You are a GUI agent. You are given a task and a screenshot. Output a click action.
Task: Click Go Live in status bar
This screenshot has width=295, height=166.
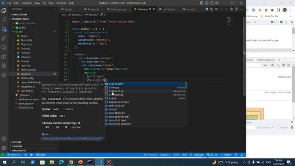(212, 155)
